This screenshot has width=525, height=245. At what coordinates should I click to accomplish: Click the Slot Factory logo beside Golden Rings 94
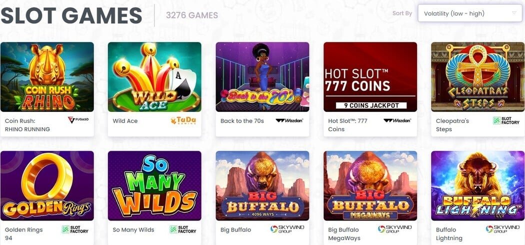tap(75, 230)
